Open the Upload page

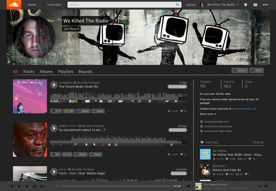click(191, 5)
